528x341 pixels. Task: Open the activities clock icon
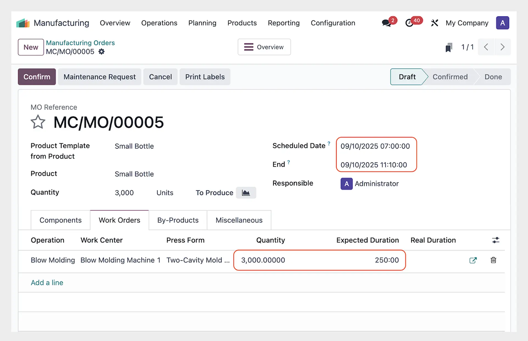click(409, 23)
